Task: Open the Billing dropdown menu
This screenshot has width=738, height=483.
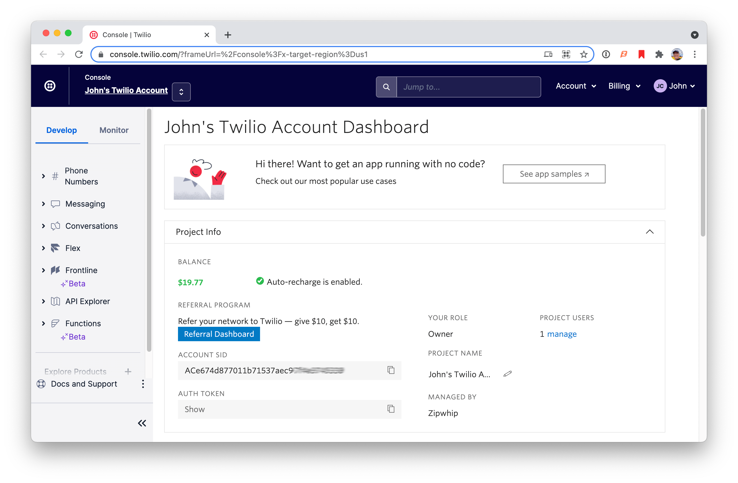Action: [624, 86]
